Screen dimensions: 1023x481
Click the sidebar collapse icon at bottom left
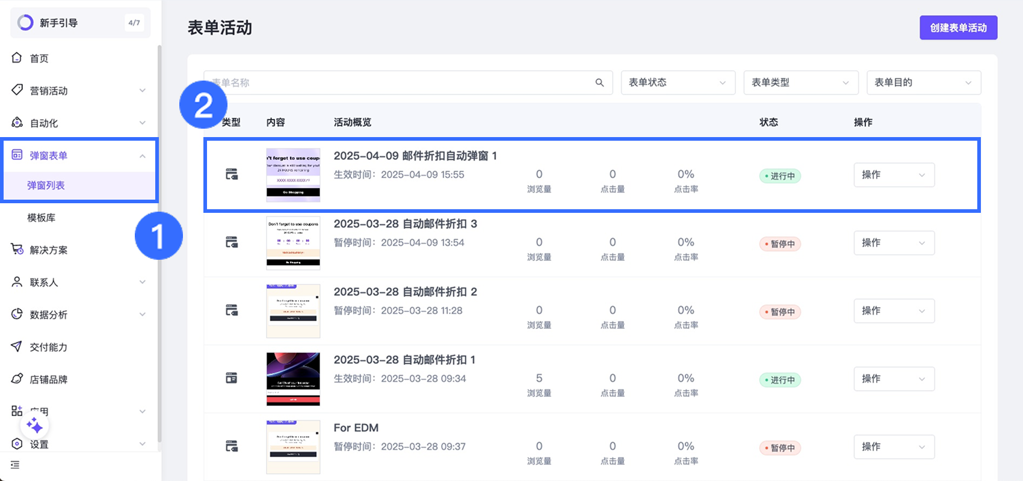click(x=15, y=465)
